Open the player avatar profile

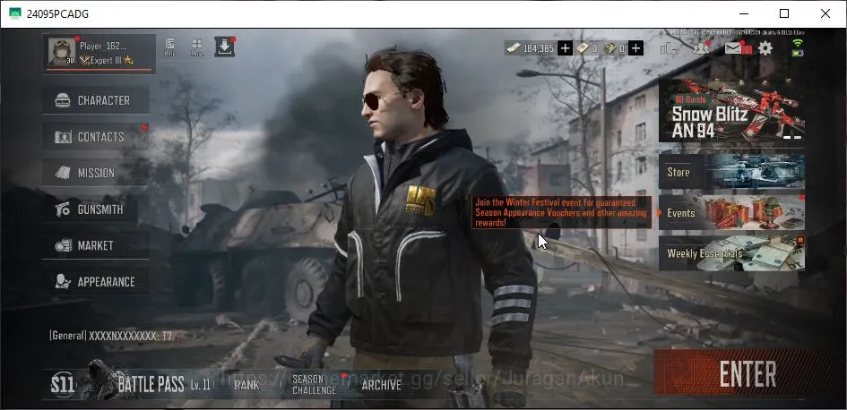tap(62, 52)
